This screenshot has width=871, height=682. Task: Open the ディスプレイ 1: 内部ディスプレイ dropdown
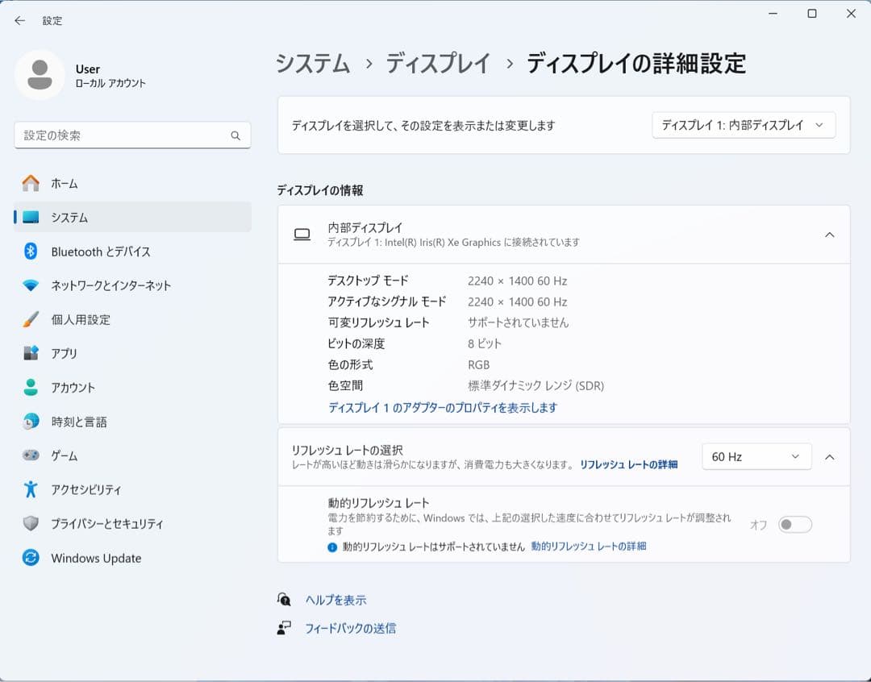click(x=743, y=125)
